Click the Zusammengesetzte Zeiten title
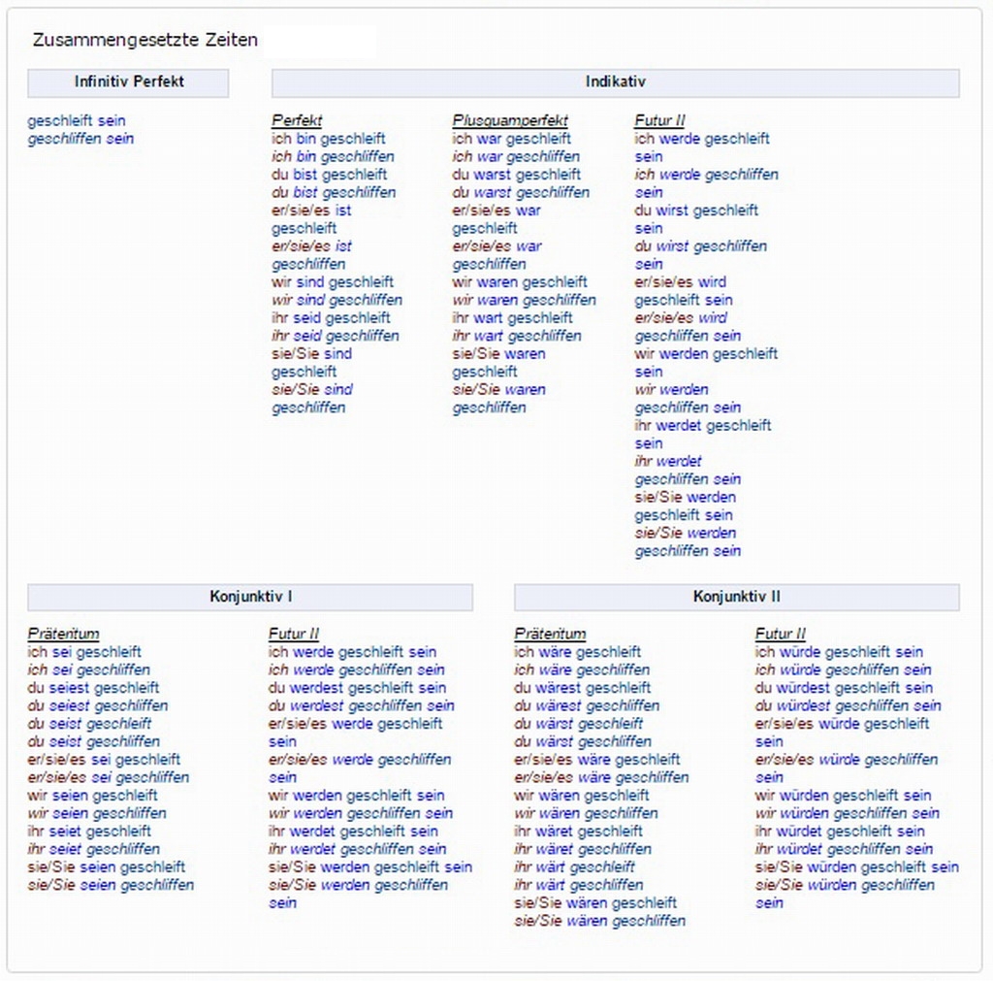Viewport: 993px width, 981px height. click(x=145, y=41)
